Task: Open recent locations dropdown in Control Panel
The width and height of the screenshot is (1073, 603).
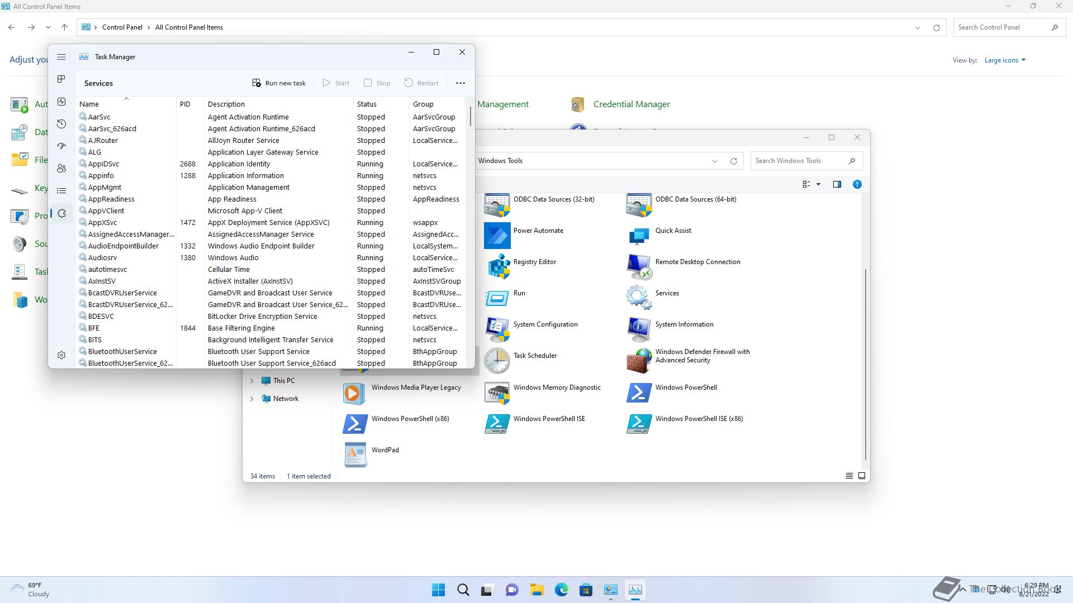Action: pyautogui.click(x=48, y=27)
